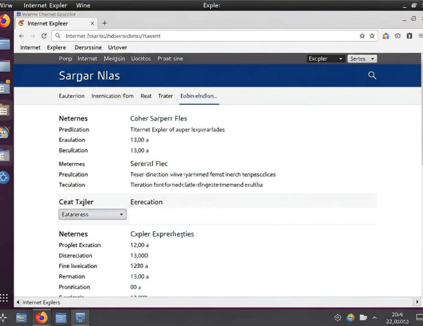Viewport: 423px width, 326px height.
Task: Open the Explere menu
Action: [x=57, y=48]
